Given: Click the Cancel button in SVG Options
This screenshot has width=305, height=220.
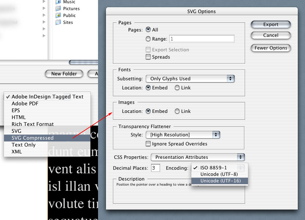Looking at the screenshot, I should coord(271,35).
